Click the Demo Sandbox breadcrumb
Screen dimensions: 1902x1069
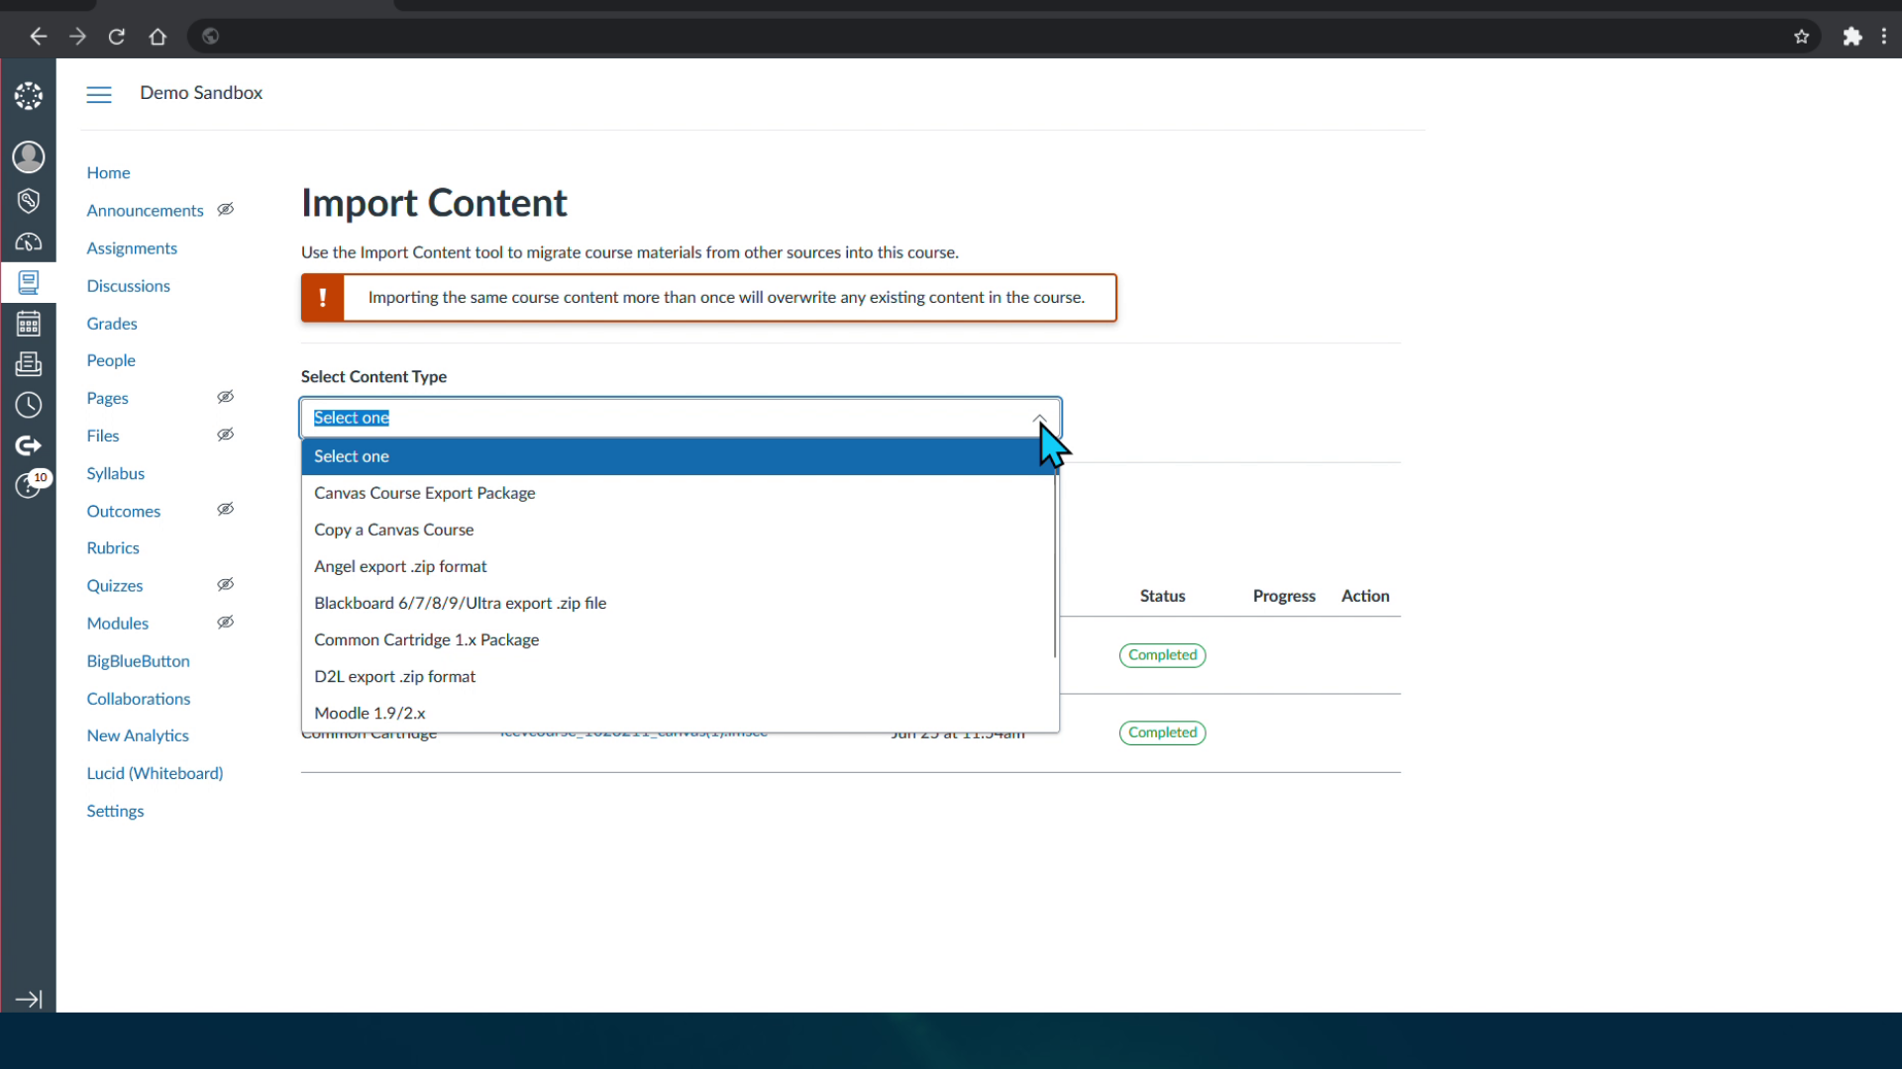tap(201, 93)
